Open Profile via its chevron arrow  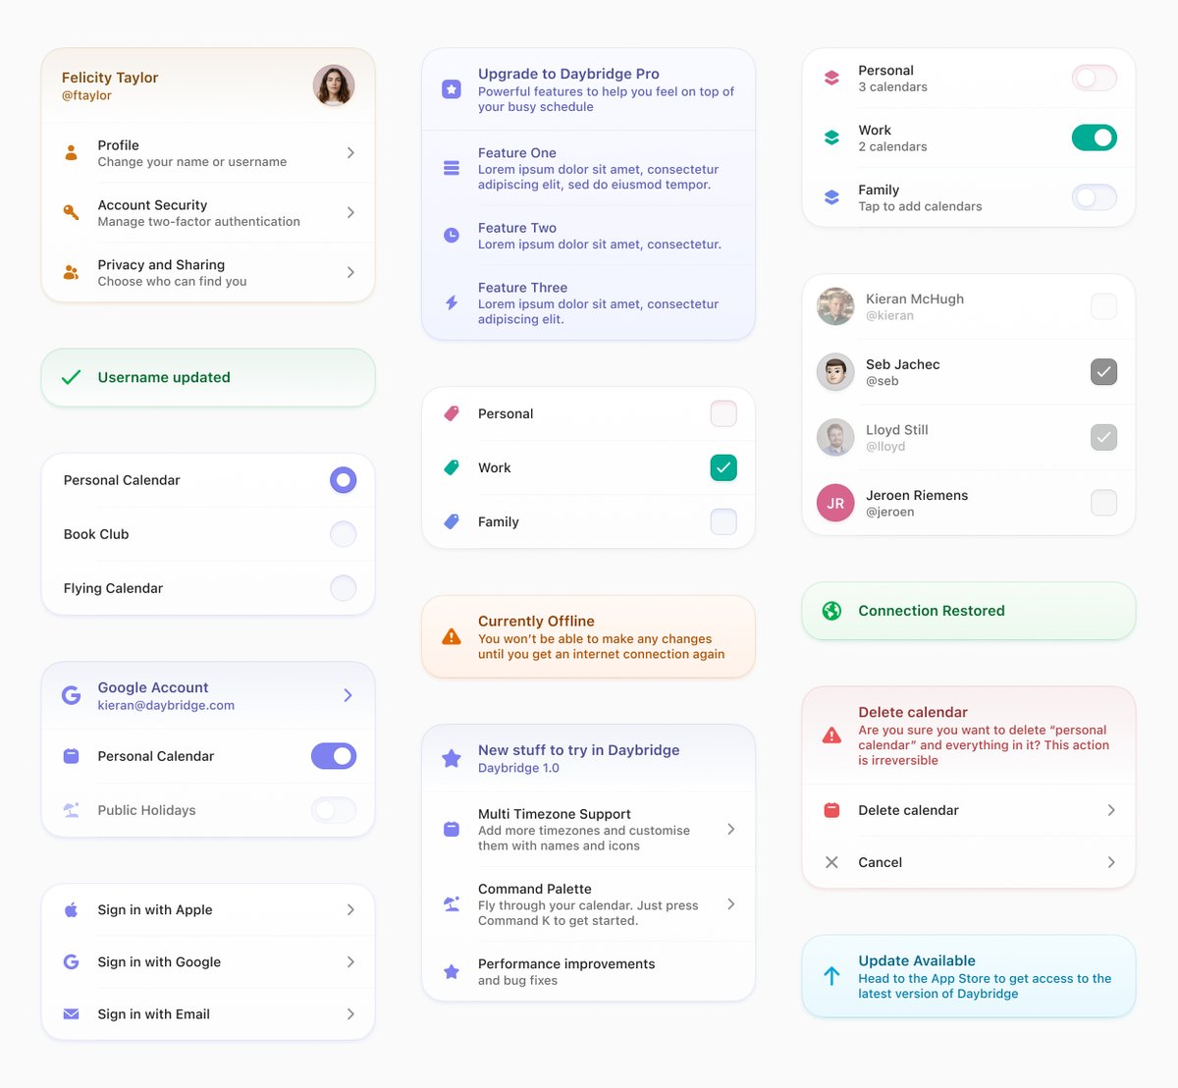point(350,153)
